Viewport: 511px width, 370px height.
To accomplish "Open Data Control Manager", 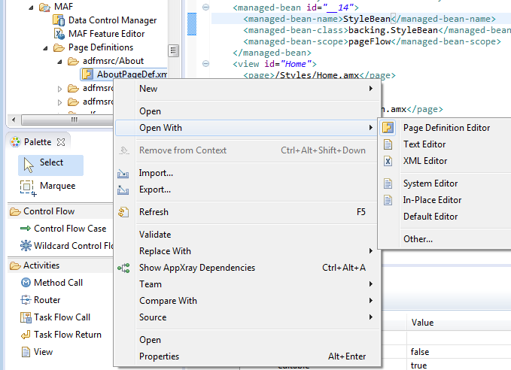I will coord(112,20).
